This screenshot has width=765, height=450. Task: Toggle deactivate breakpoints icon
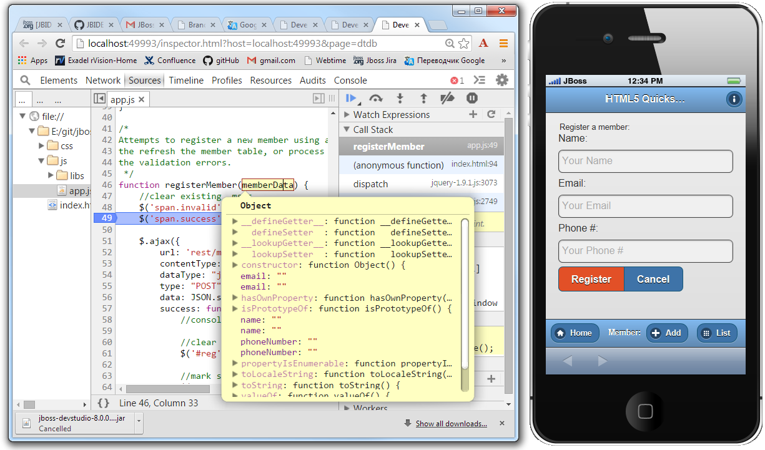[x=447, y=98]
